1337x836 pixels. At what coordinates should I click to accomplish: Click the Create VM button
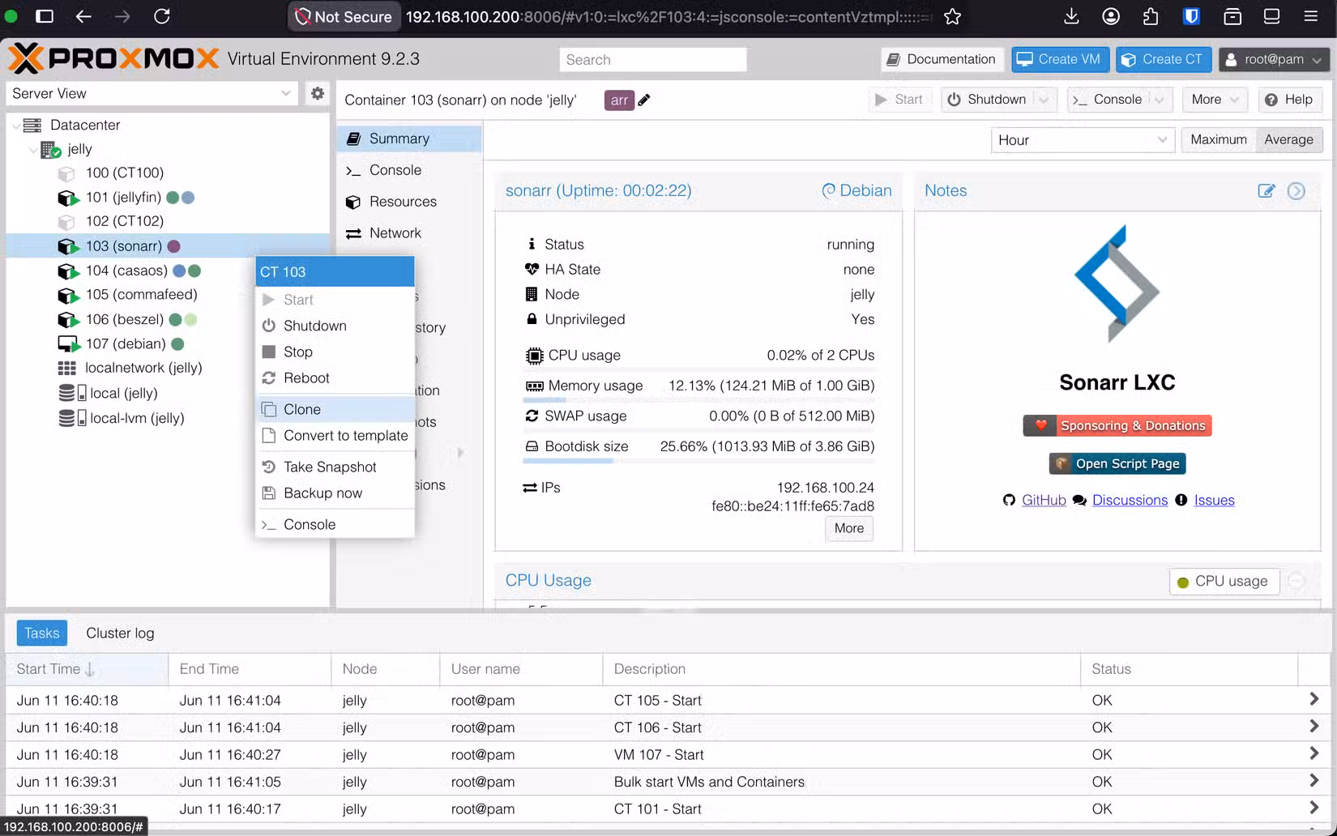[1059, 59]
